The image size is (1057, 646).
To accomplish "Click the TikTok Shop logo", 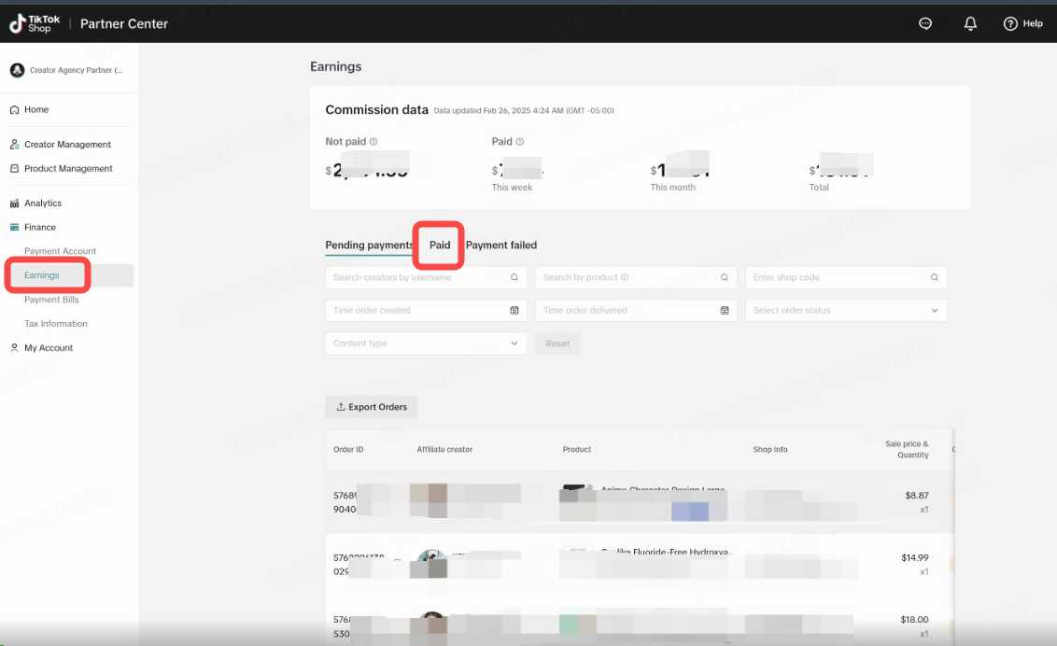I will pos(35,23).
